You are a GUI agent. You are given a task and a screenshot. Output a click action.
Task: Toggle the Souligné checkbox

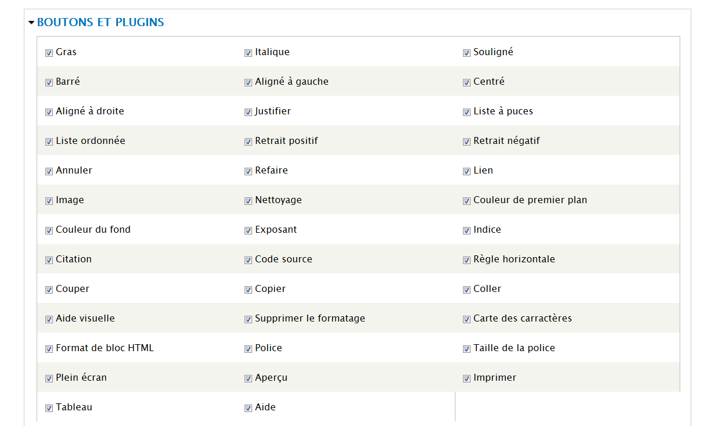coord(467,53)
